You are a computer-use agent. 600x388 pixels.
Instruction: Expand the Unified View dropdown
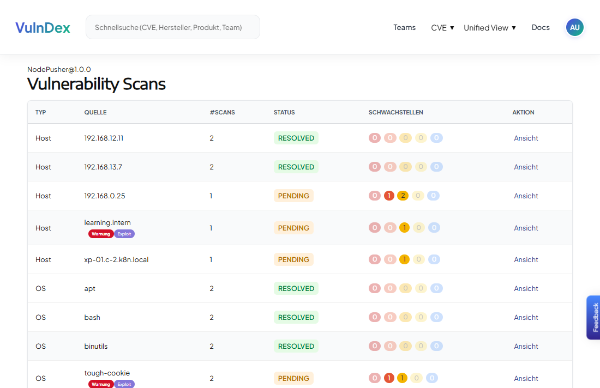(x=489, y=28)
